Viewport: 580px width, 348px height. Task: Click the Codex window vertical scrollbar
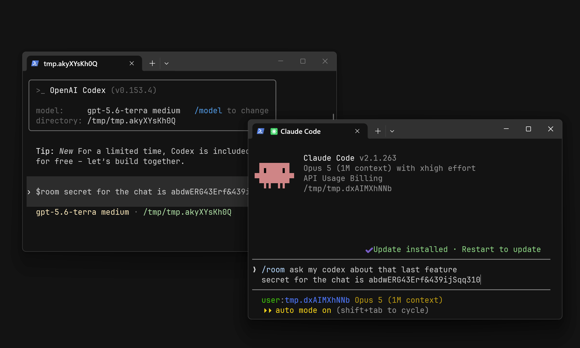click(x=333, y=117)
